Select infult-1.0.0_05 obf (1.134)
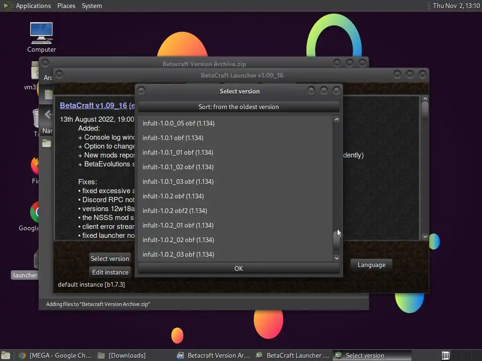 [235, 123]
